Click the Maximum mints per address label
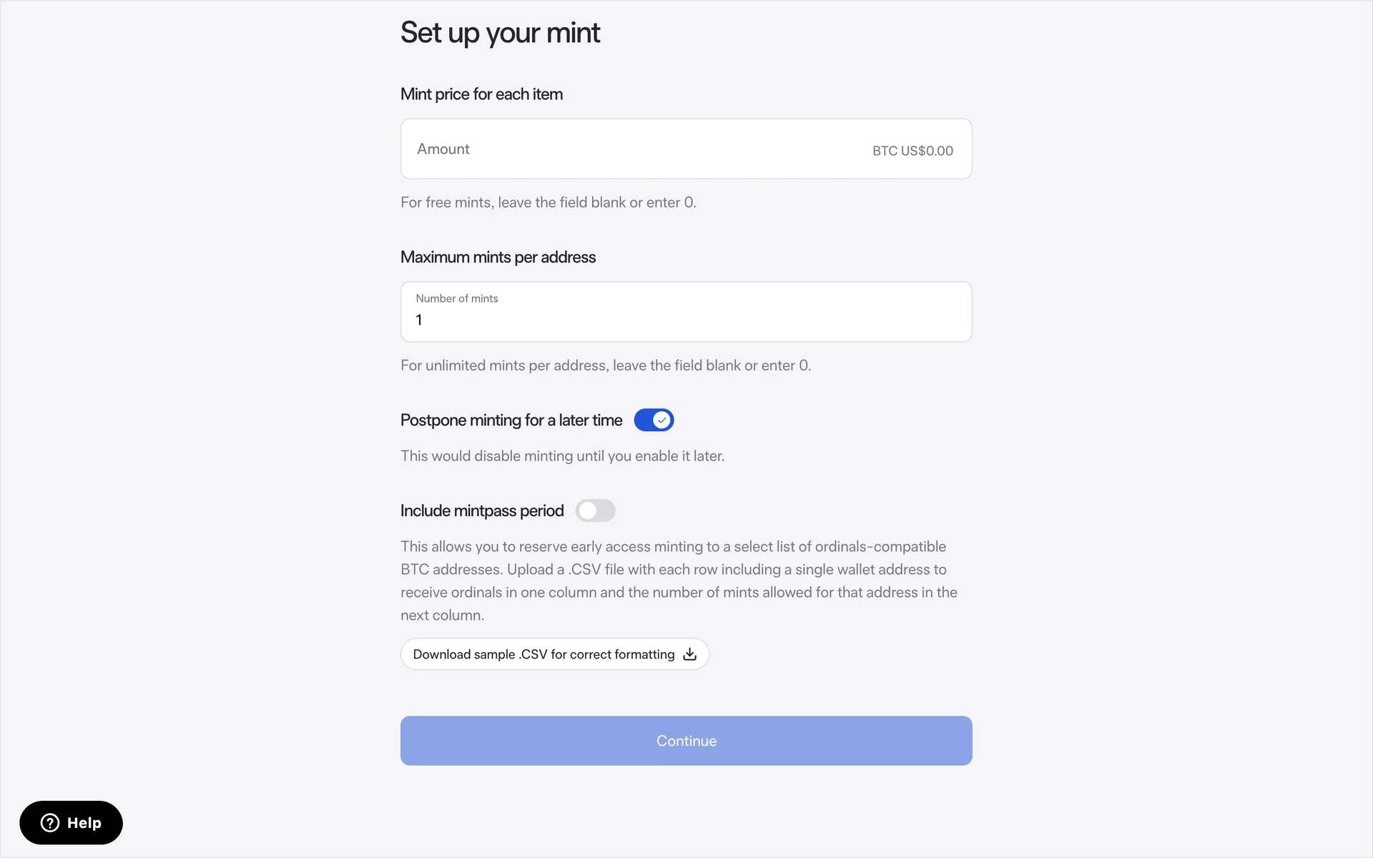Image resolution: width=1373 pixels, height=858 pixels. coord(498,257)
